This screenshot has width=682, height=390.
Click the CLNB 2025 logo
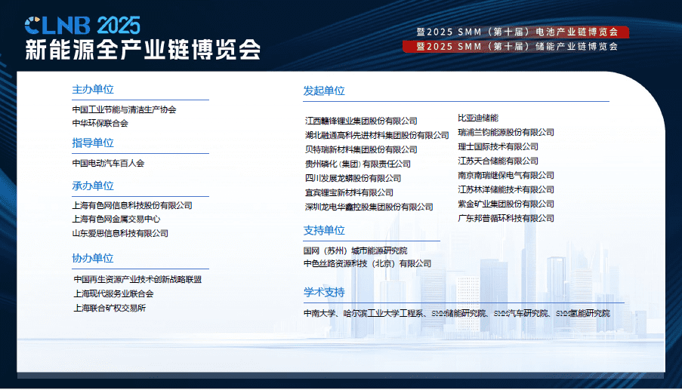(x=82, y=25)
